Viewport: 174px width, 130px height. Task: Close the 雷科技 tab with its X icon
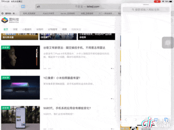point(2,13)
